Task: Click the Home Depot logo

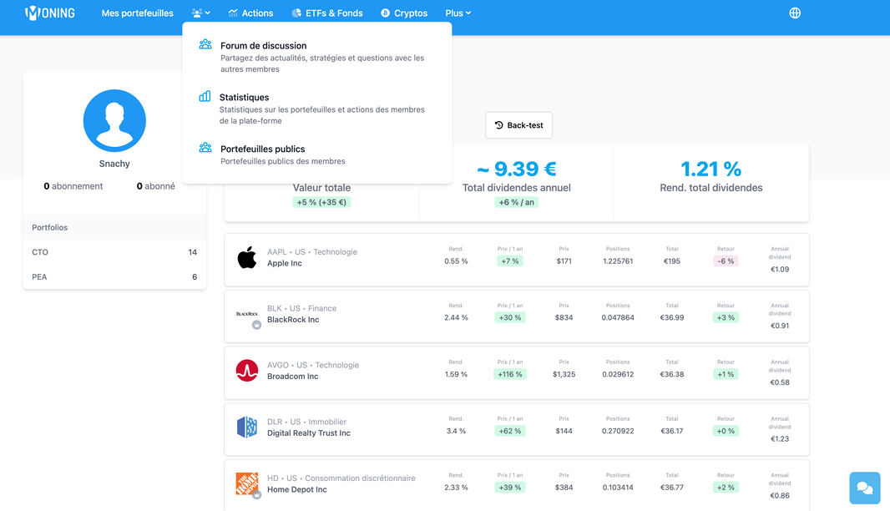Action: (247, 483)
